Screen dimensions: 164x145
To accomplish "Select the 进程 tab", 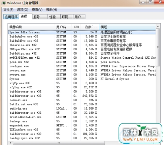I will point(26,17).
